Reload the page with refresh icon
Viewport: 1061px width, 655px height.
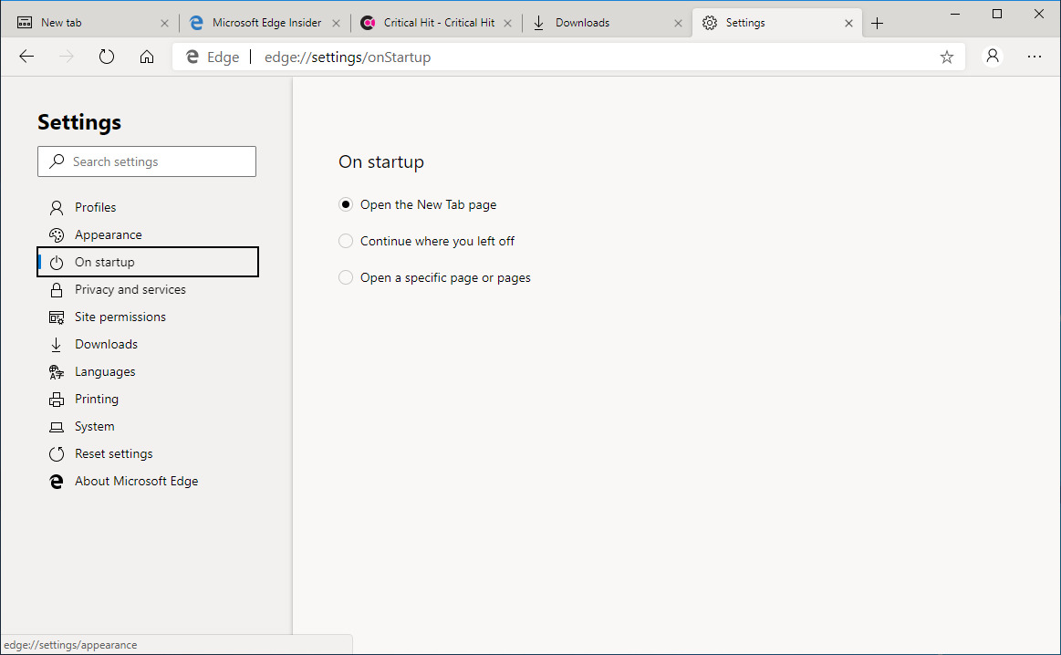[x=107, y=57]
